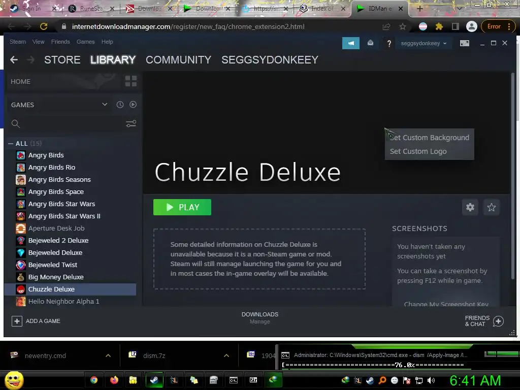Go to the Steam STORE tab
The image size is (520, 390).
pos(62,60)
